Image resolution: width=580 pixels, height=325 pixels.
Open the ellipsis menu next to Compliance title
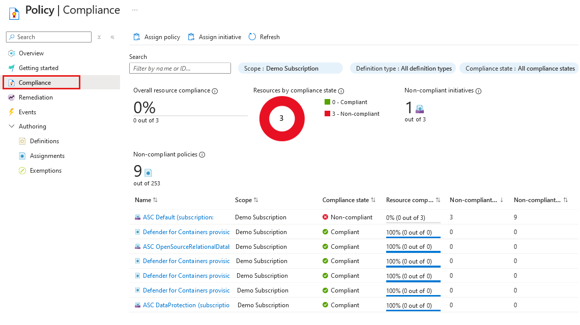coord(135,10)
